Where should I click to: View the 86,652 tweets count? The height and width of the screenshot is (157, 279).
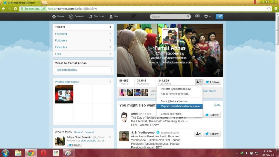tap(124, 82)
